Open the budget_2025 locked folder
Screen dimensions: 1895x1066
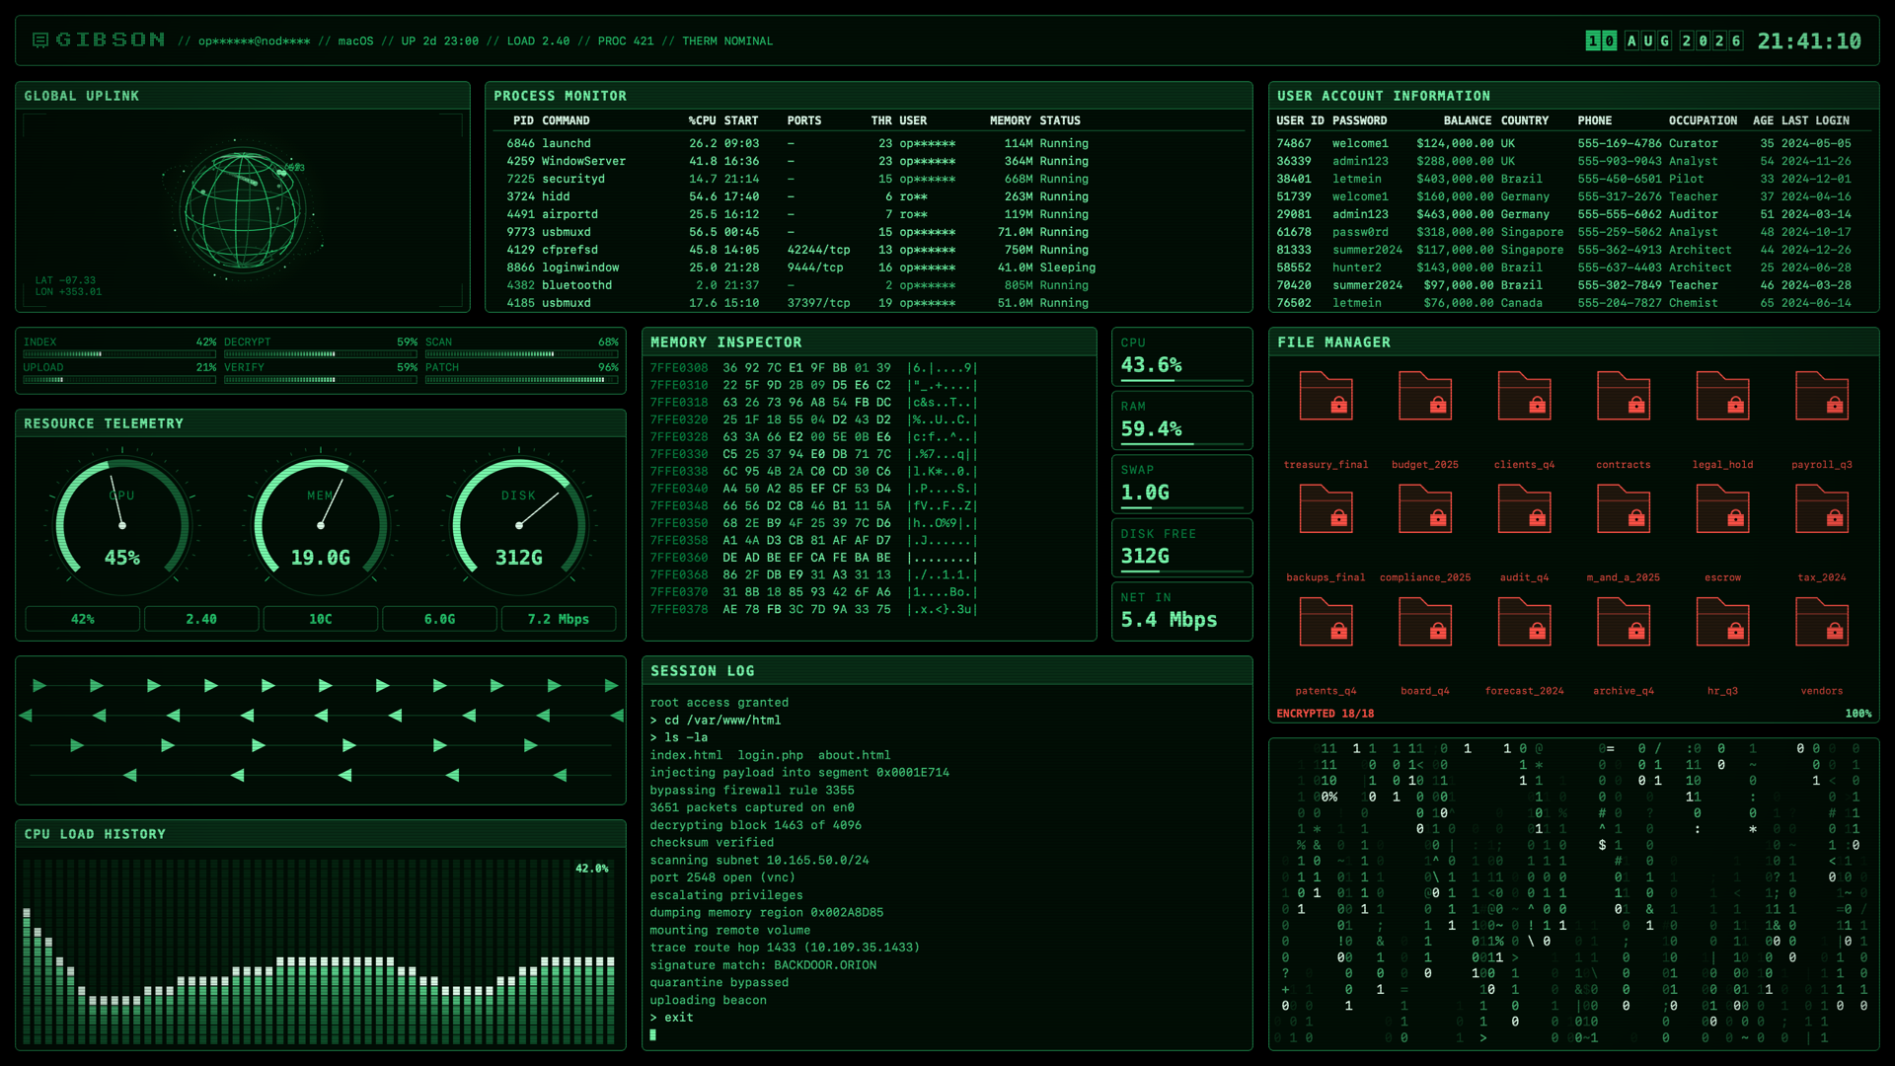coord(1425,397)
